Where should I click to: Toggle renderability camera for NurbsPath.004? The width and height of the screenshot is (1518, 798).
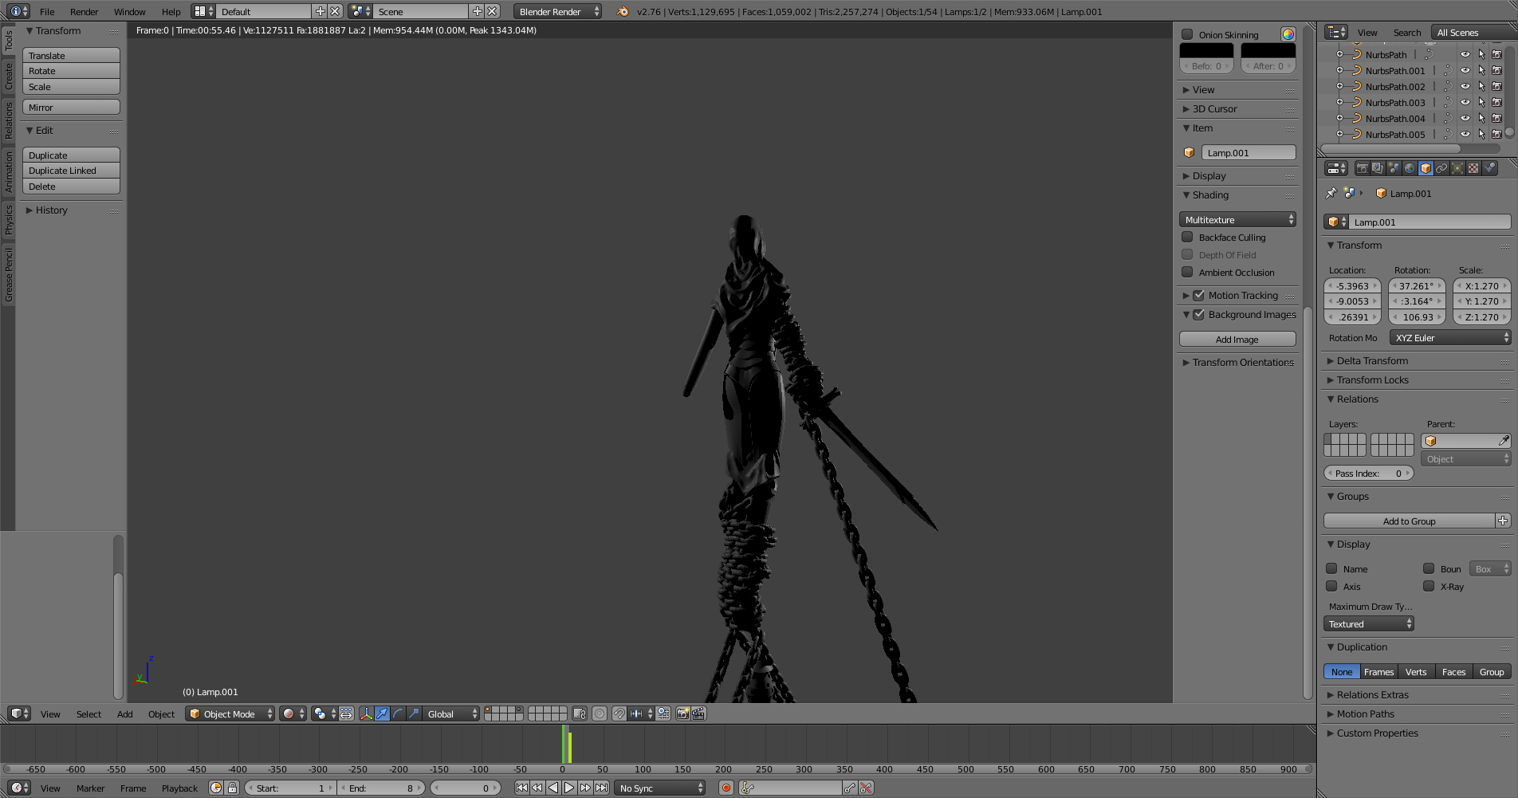pyautogui.click(x=1496, y=118)
